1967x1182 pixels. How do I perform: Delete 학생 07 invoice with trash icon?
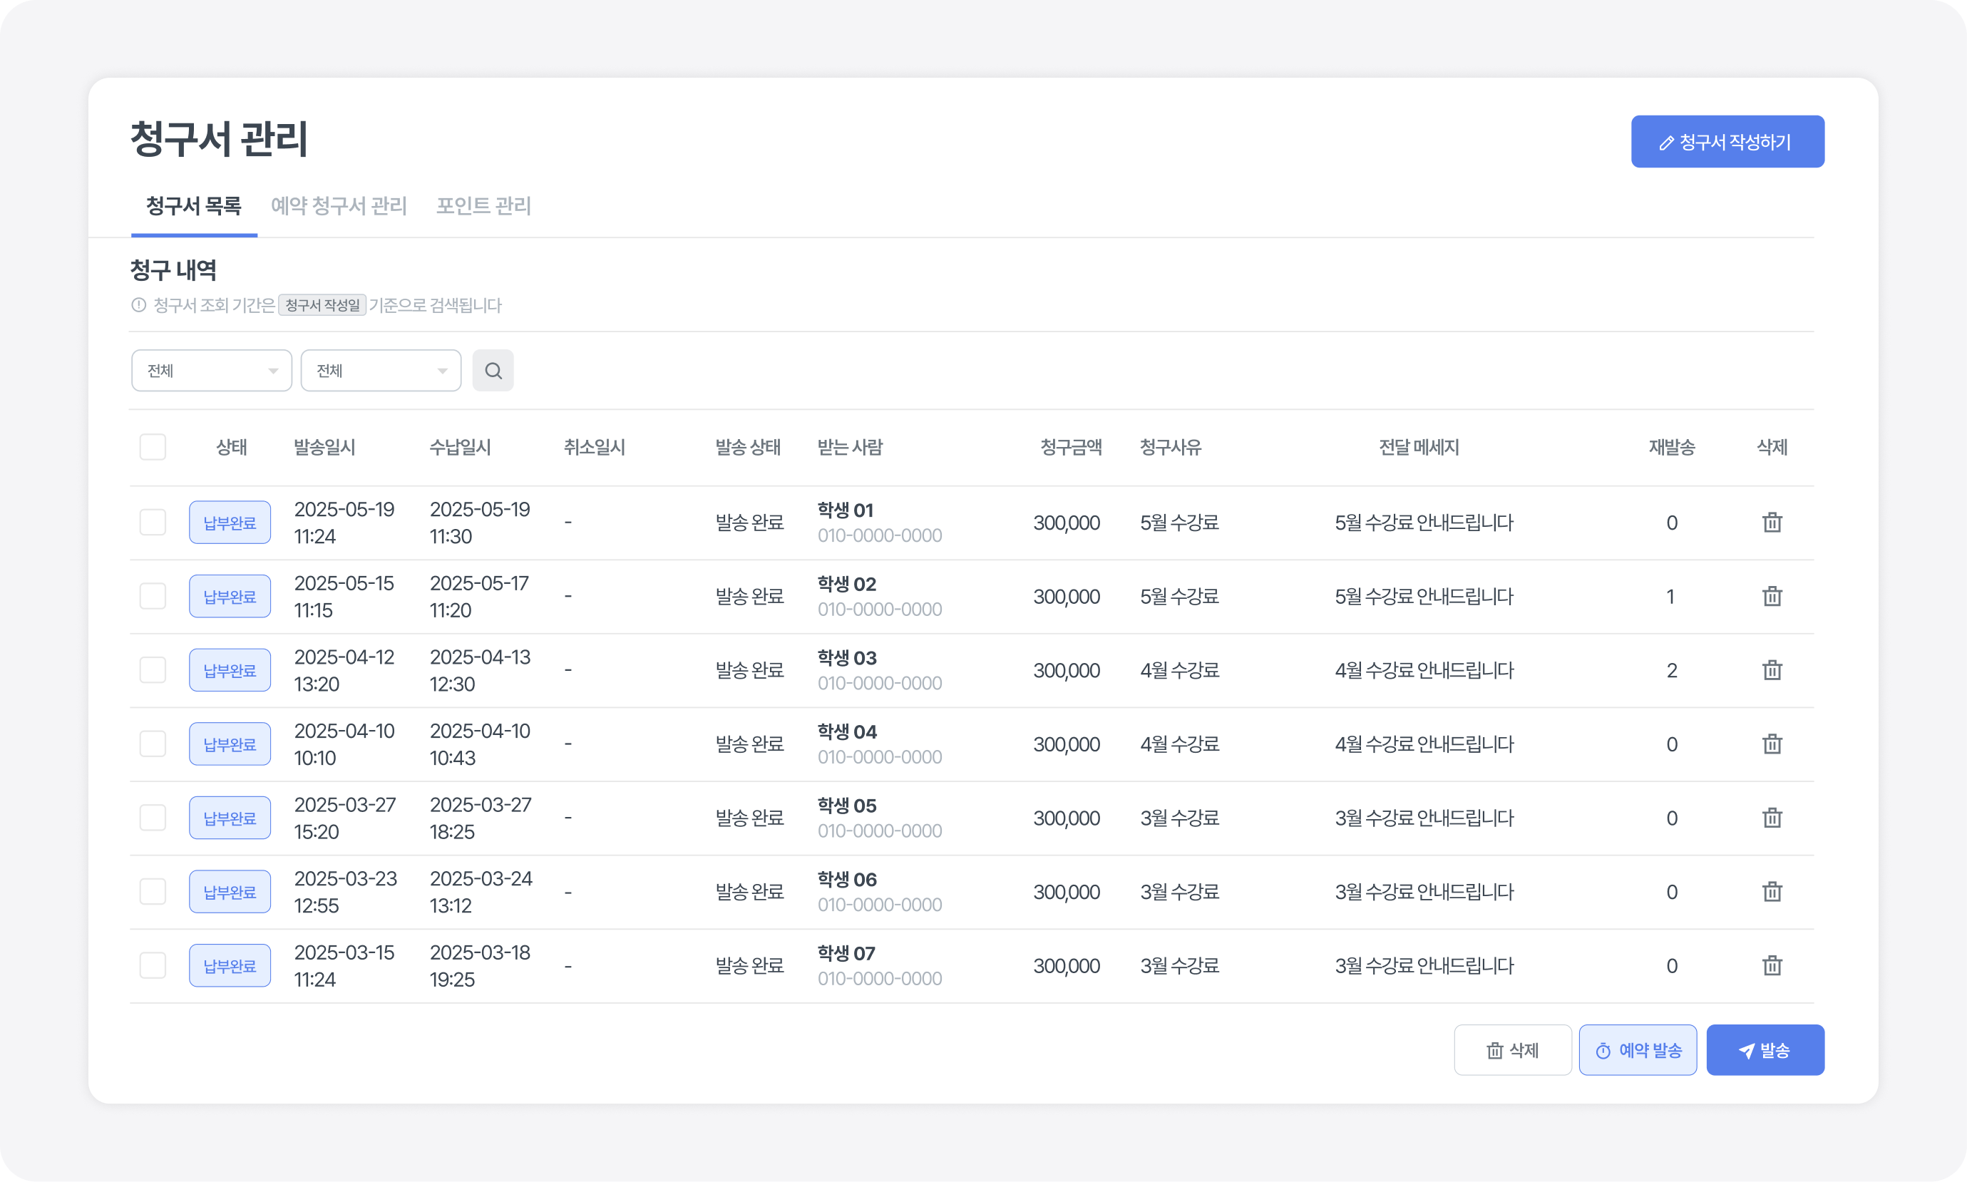(1772, 965)
